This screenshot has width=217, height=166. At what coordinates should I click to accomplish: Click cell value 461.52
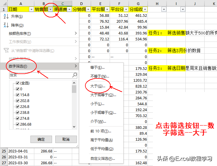[138, 15]
